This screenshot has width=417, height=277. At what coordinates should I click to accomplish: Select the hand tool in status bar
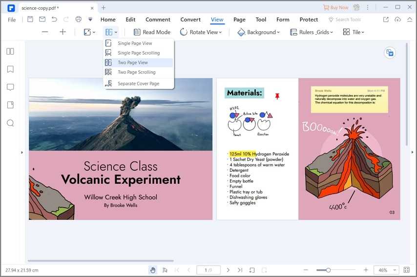click(153, 270)
